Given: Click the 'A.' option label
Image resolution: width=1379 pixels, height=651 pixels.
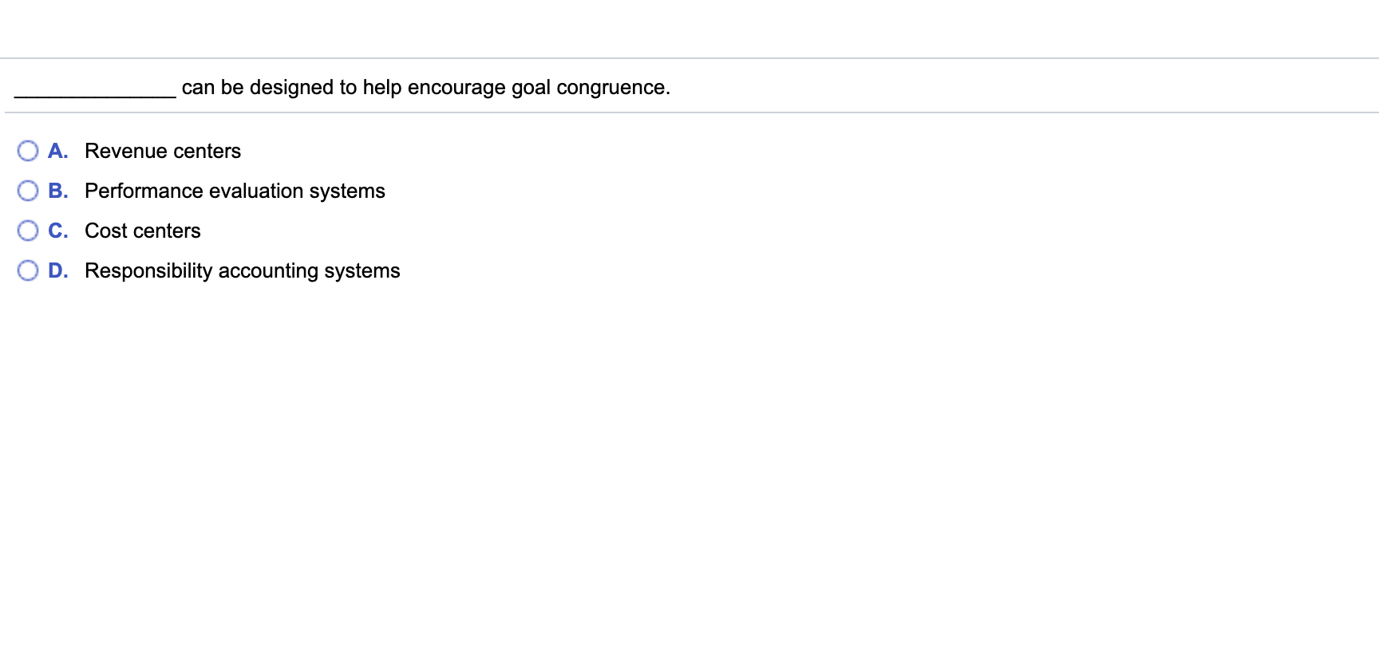Looking at the screenshot, I should [x=58, y=150].
